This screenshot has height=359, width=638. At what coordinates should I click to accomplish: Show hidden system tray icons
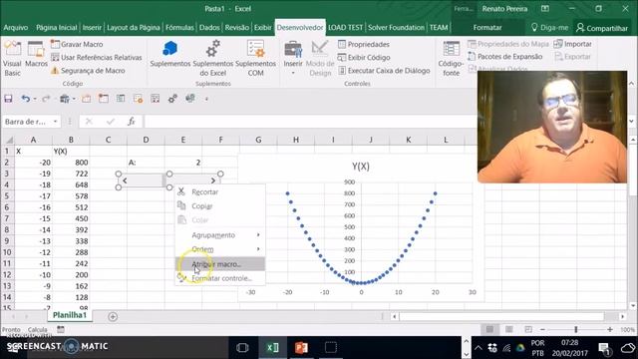point(478,348)
